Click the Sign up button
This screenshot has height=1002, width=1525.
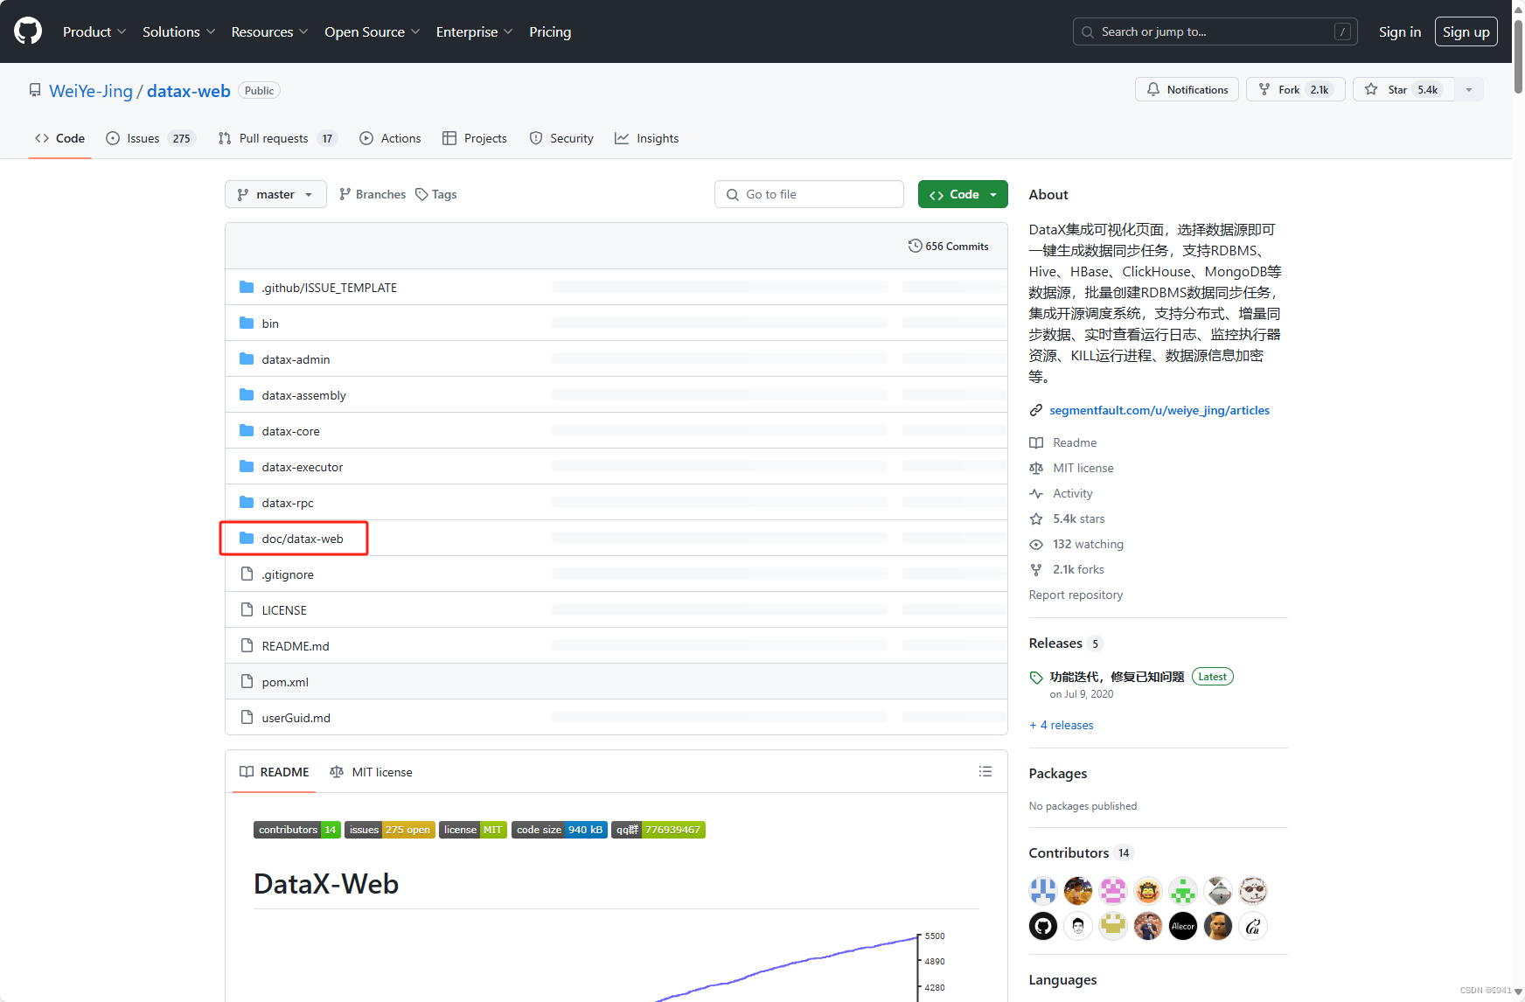click(1466, 31)
